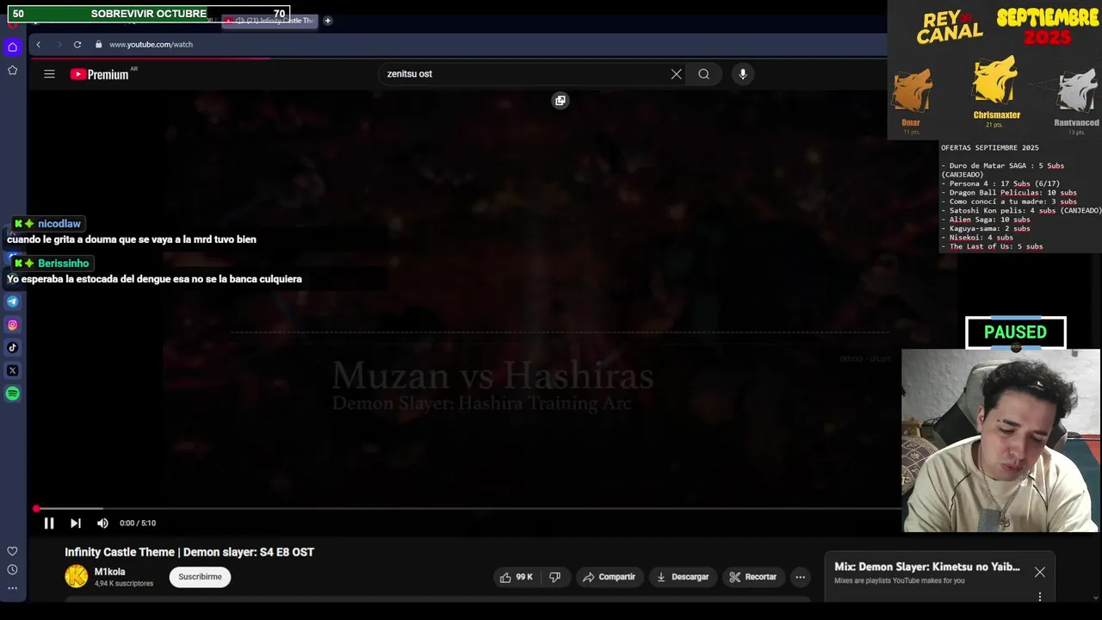1102x620 pixels.
Task: Open a new browser tab with plus
Action: 327,21
